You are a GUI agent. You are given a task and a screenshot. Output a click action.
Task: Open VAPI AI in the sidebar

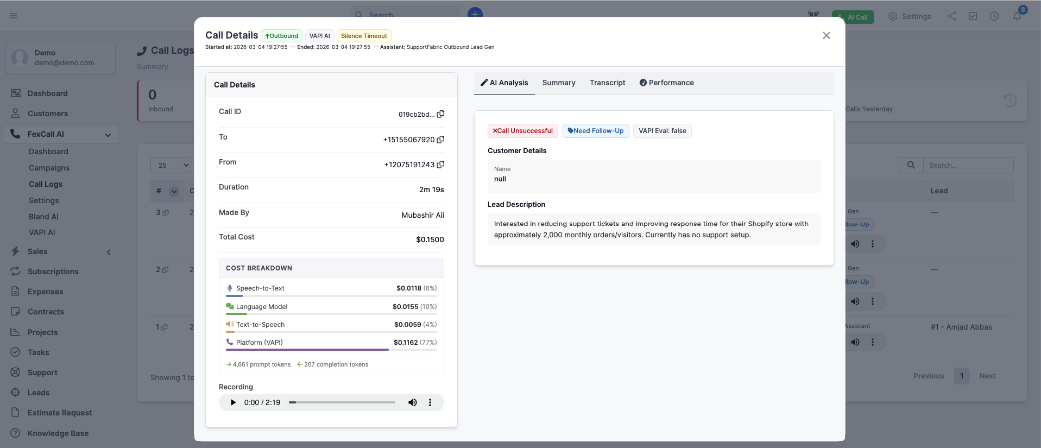point(42,232)
